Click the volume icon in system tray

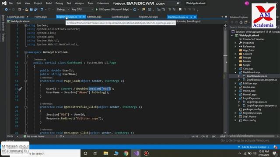point(255,154)
